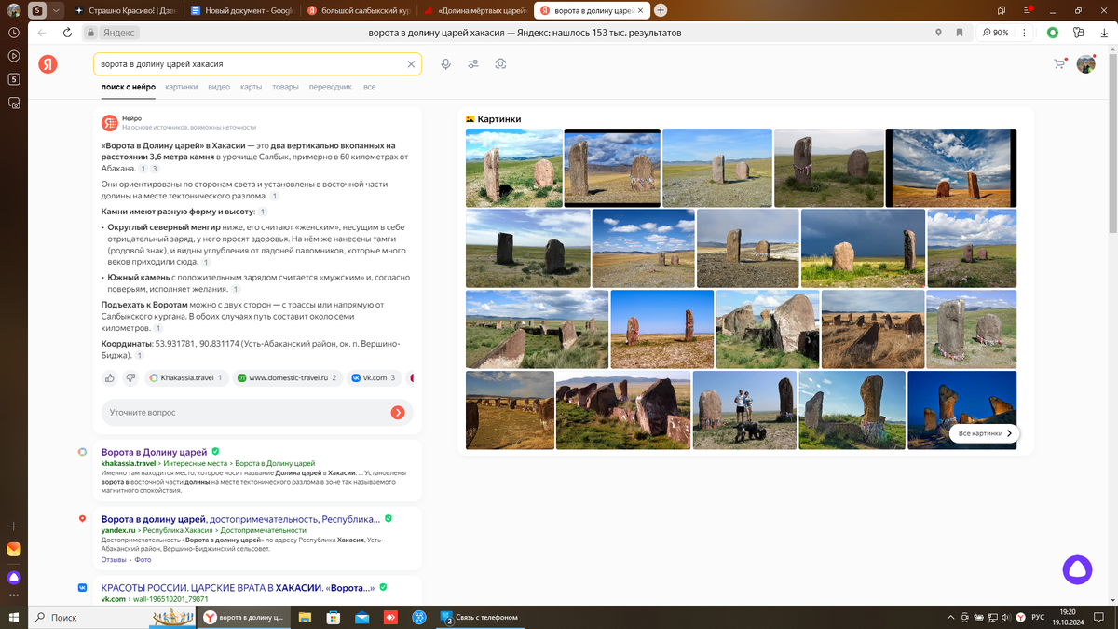1118x629 pixels.
Task: Open 'Ворота в долину царей, достопримечательность' result
Action: pos(240,519)
